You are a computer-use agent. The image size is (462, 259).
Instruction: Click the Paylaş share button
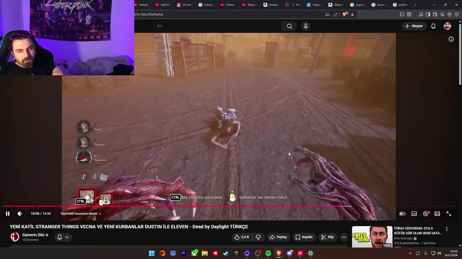278,237
